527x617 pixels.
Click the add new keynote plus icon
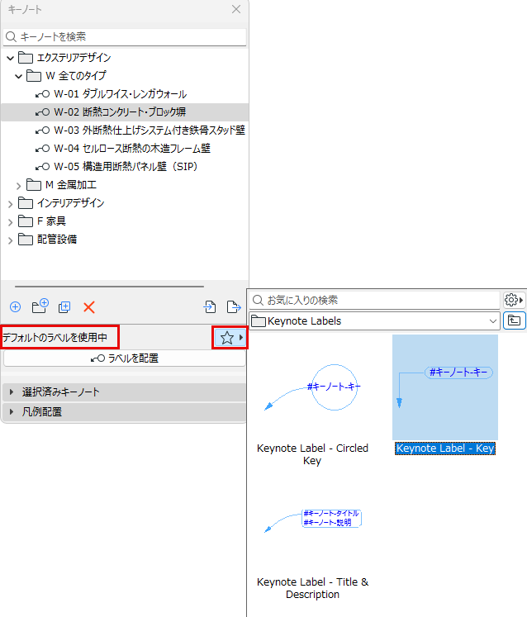click(16, 307)
